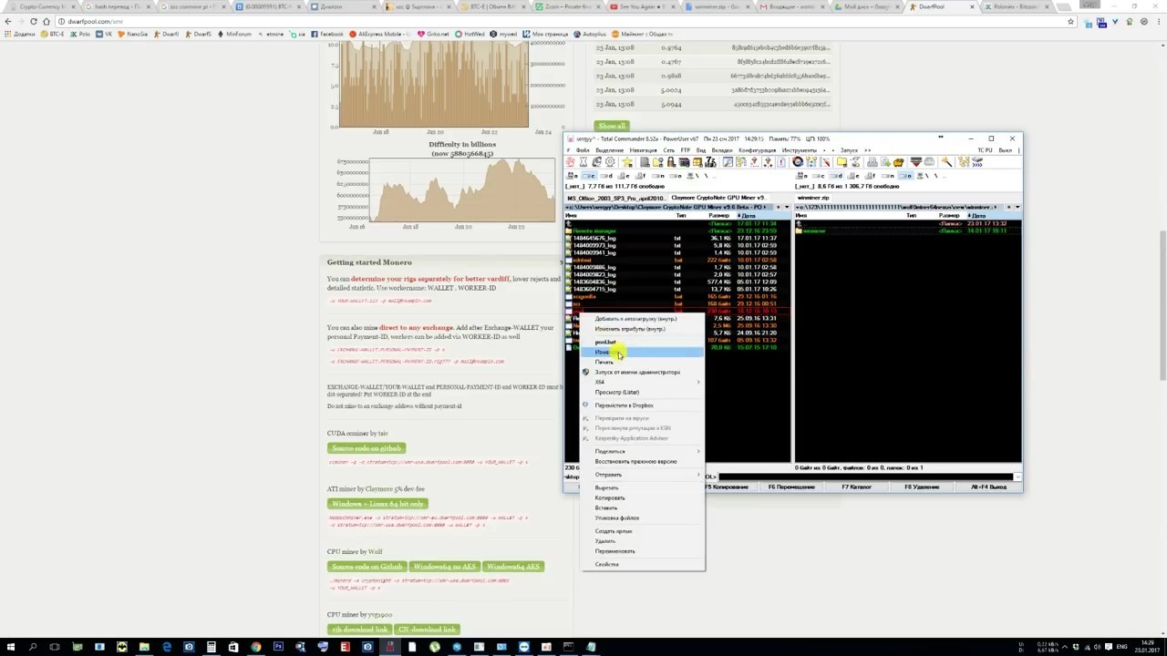Open the Windows Start menu on taskbar
The image size is (1167, 656).
click(10, 647)
